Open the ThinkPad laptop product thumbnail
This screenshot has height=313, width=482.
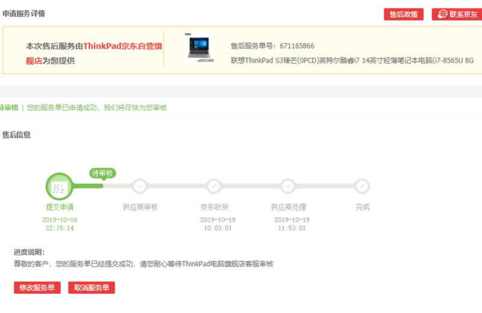pos(199,47)
